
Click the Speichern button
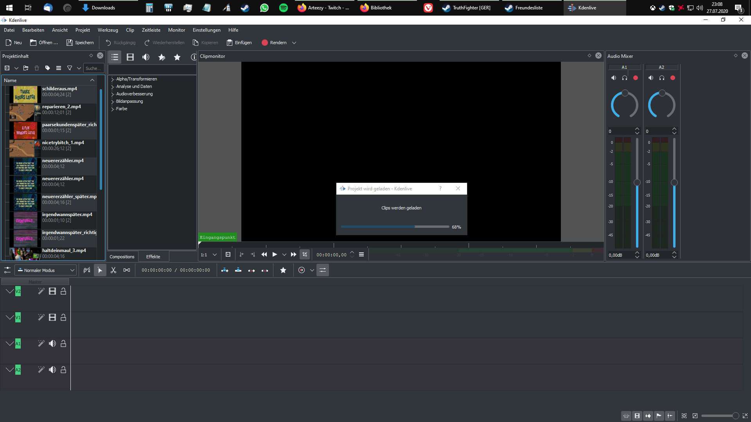click(x=80, y=43)
